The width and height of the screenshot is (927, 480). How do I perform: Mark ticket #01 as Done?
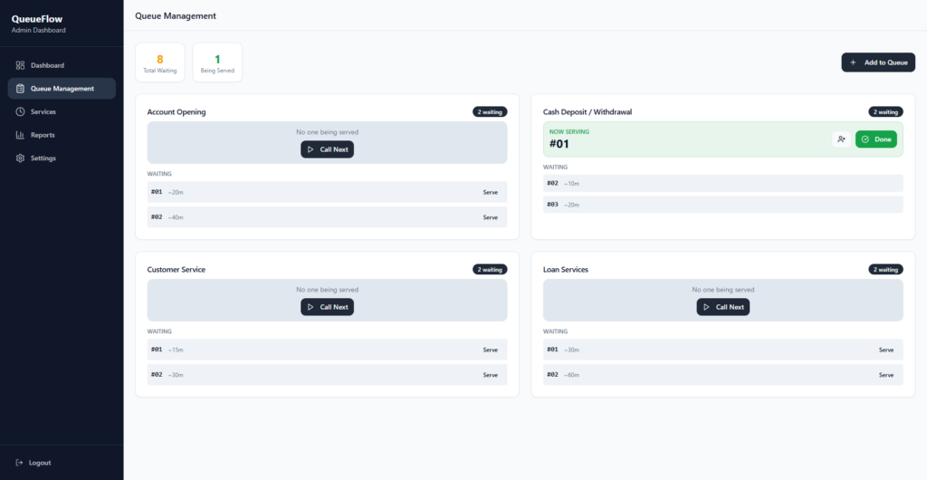coord(875,139)
